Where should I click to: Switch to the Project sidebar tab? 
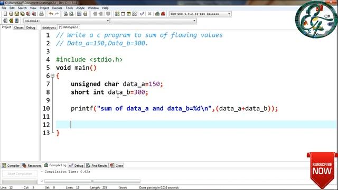point(6,27)
